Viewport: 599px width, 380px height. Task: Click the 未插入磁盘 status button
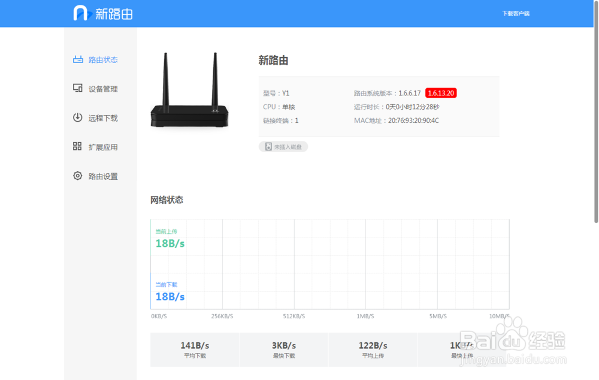click(x=283, y=146)
